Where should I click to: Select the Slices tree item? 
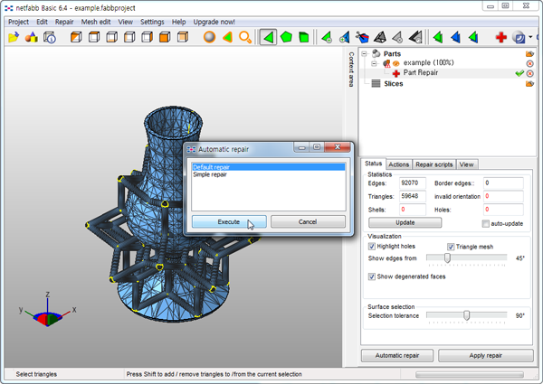click(x=394, y=84)
